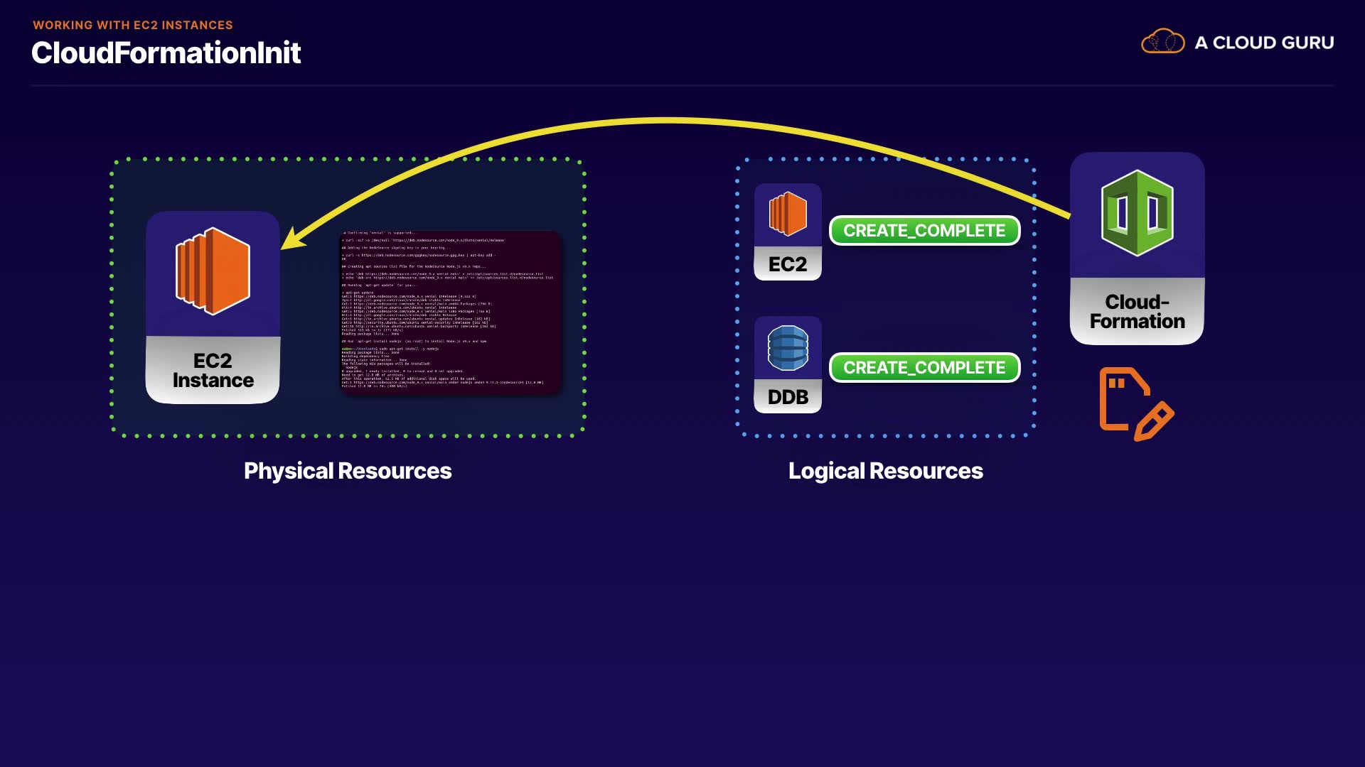Click the small EC2 card label text
The height and width of the screenshot is (767, 1365).
[x=788, y=264]
